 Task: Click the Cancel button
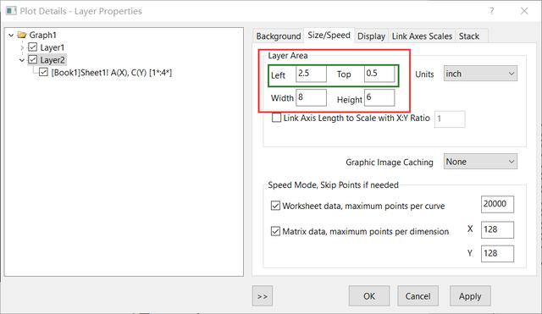(418, 296)
